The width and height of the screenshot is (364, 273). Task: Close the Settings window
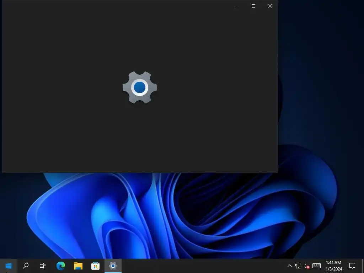click(270, 6)
